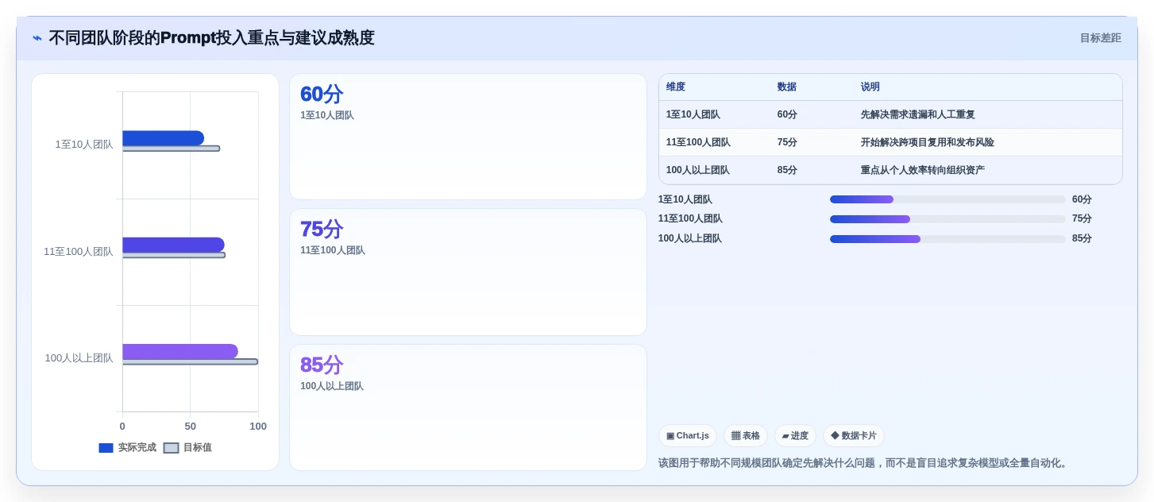The image size is (1154, 502).
Task: Click the 11至100人团队 progress bar
Action: coord(948,219)
